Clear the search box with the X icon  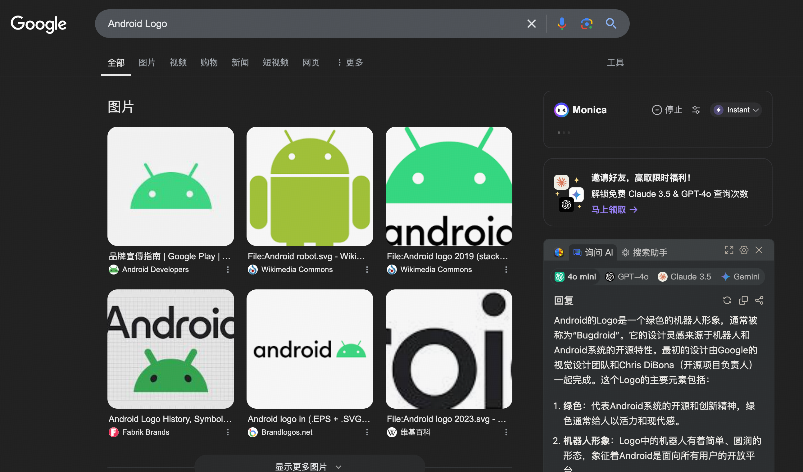[x=531, y=24]
